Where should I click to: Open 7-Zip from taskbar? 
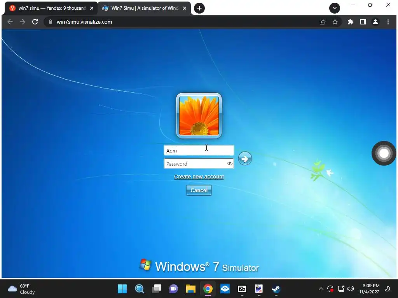[x=242, y=289]
